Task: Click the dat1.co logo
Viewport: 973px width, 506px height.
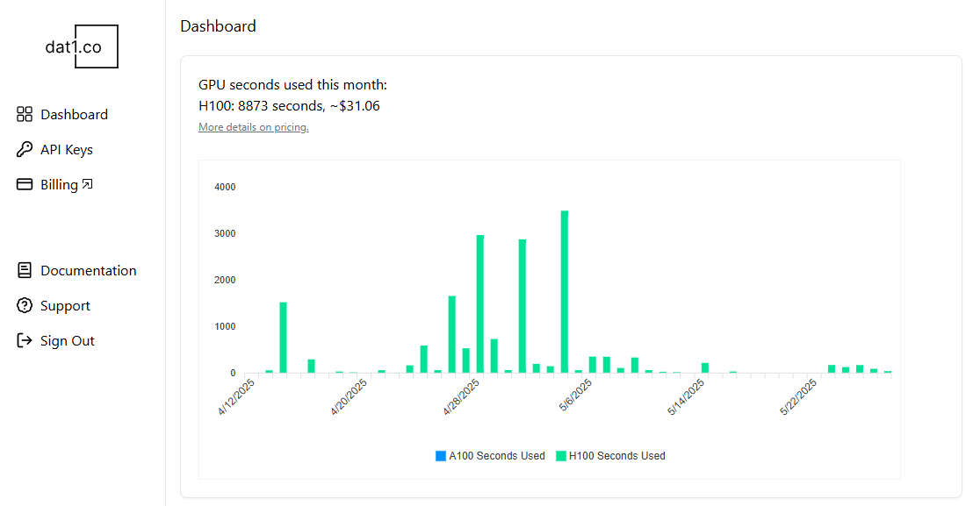Action: coord(81,47)
